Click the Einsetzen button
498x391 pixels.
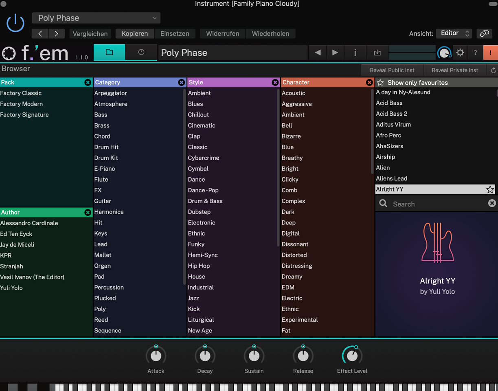tap(175, 34)
